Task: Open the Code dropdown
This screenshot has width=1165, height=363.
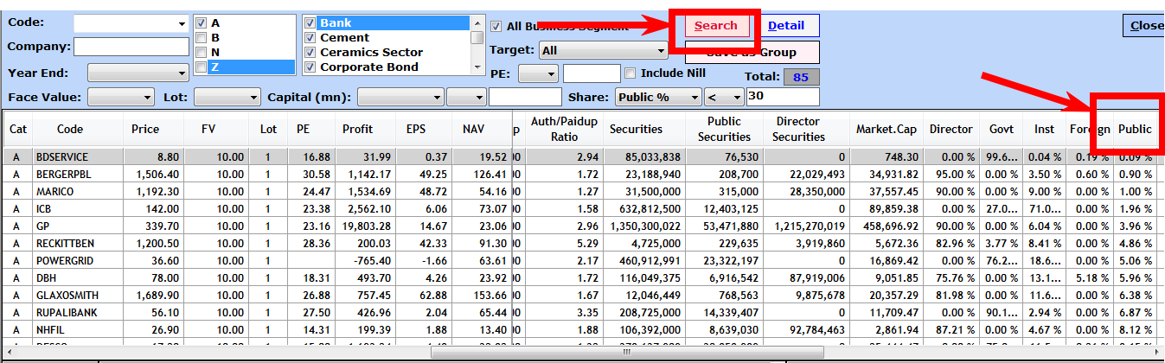Action: (x=131, y=23)
